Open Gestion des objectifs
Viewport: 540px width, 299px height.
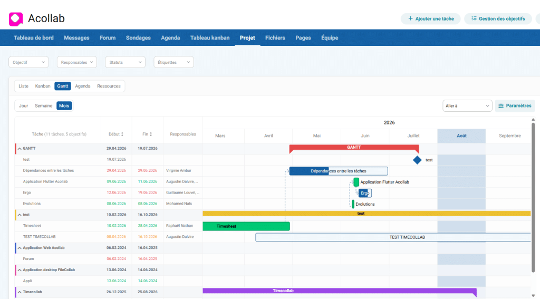pyautogui.click(x=498, y=18)
